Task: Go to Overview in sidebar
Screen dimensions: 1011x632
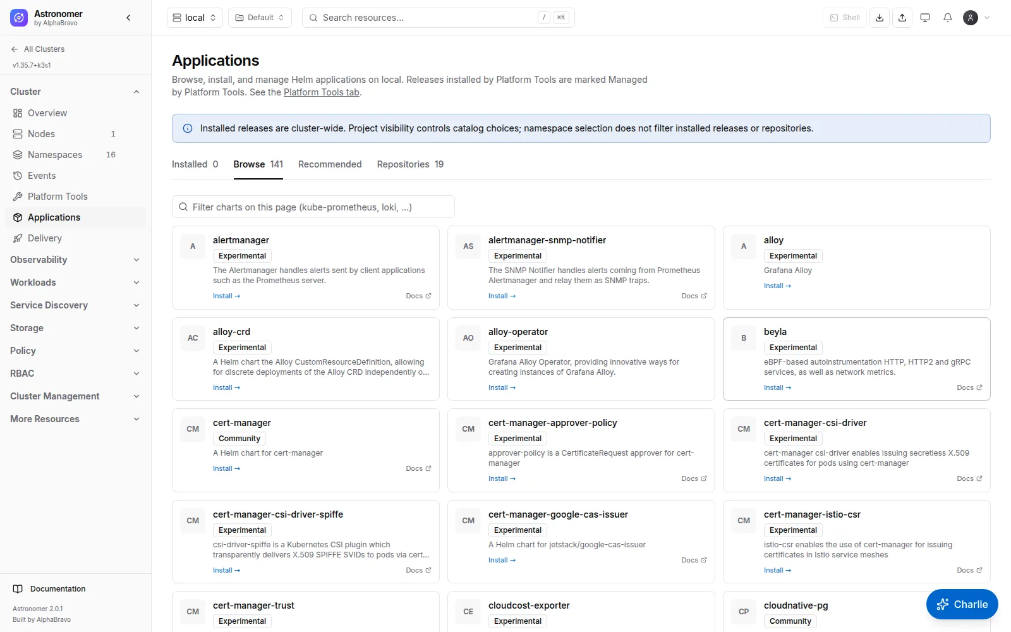Action: (x=75, y=113)
